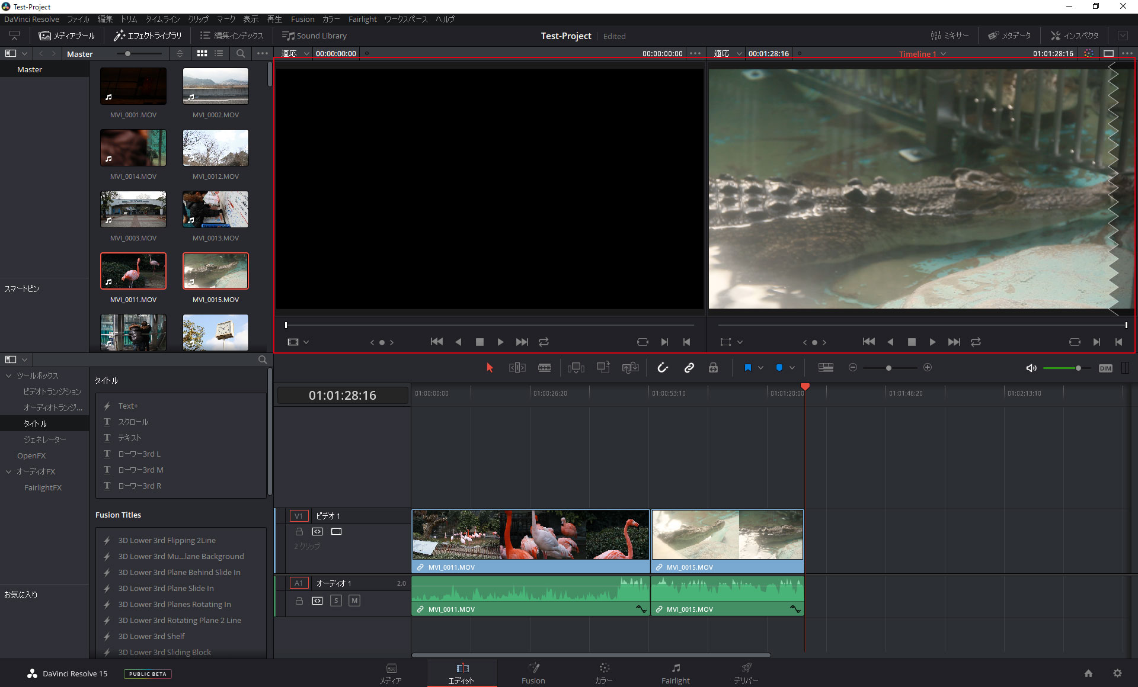Play the timeline viewer
Image resolution: width=1138 pixels, height=687 pixels.
932,342
